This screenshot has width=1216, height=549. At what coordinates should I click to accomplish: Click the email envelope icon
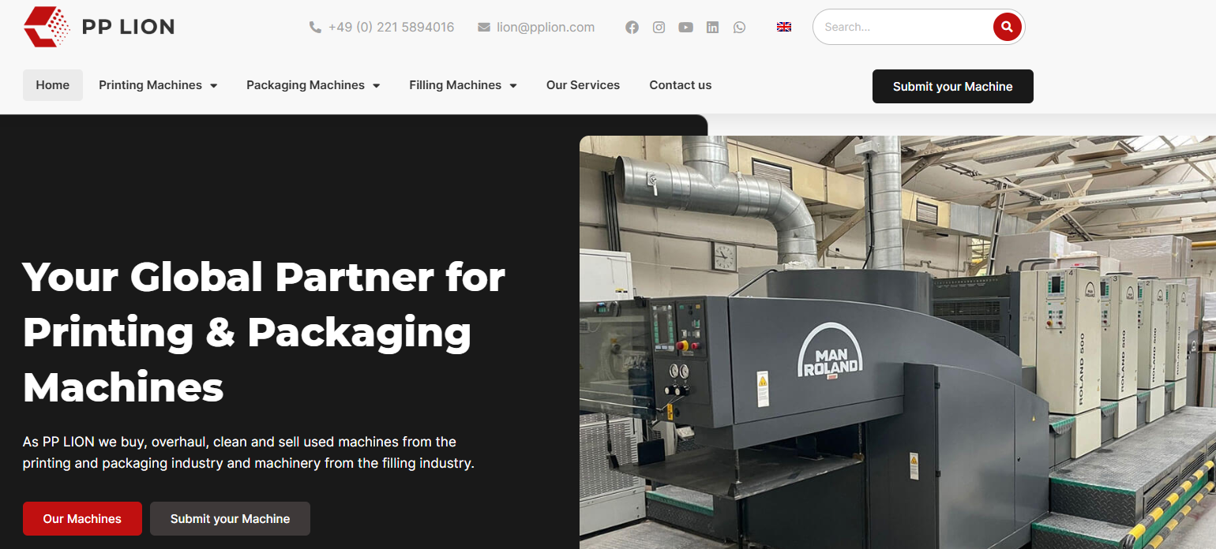(484, 28)
